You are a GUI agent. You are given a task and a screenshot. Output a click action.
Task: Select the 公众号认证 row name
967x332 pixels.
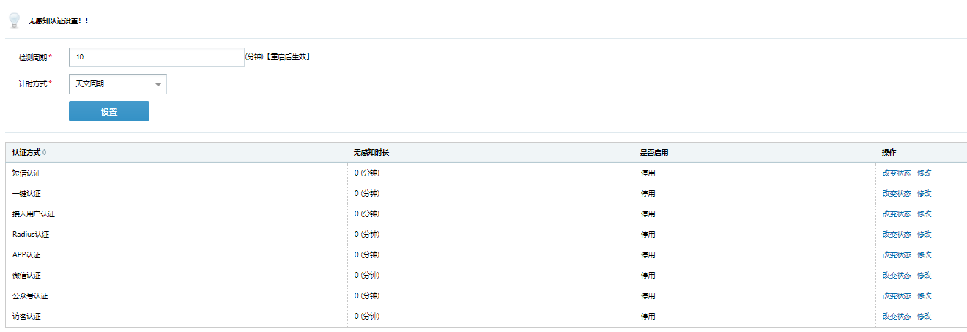[x=30, y=296]
